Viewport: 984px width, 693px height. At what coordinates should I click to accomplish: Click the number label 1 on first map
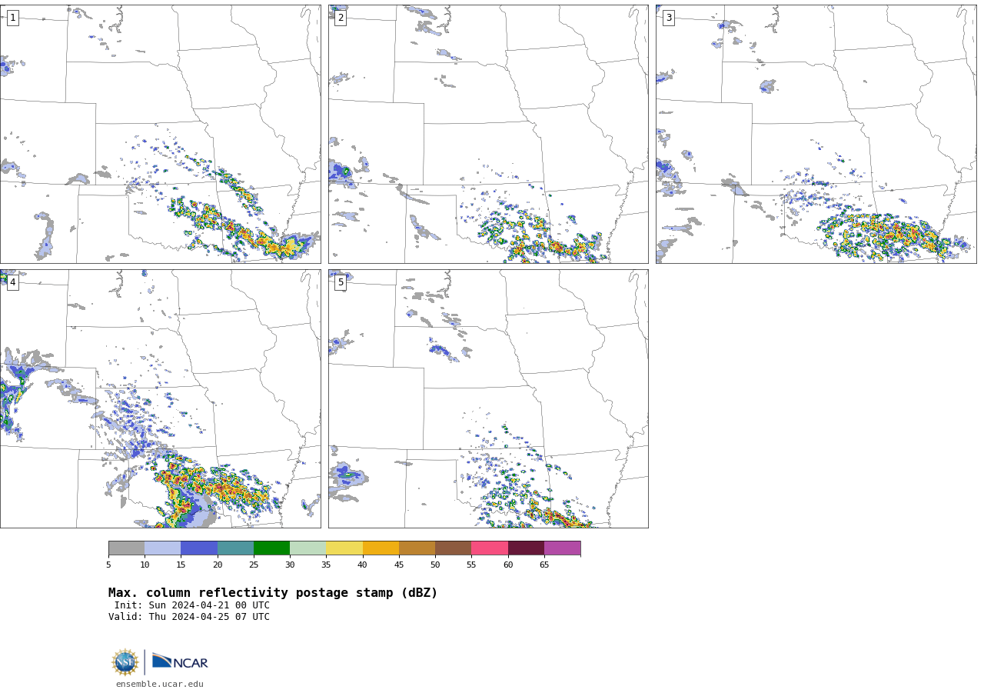[x=12, y=18]
